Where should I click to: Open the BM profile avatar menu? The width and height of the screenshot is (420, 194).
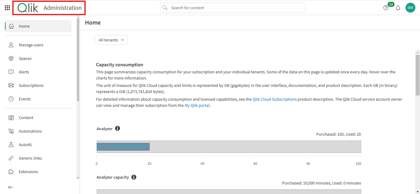[x=410, y=7]
